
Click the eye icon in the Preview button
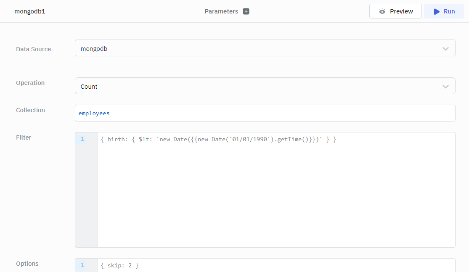pos(382,11)
